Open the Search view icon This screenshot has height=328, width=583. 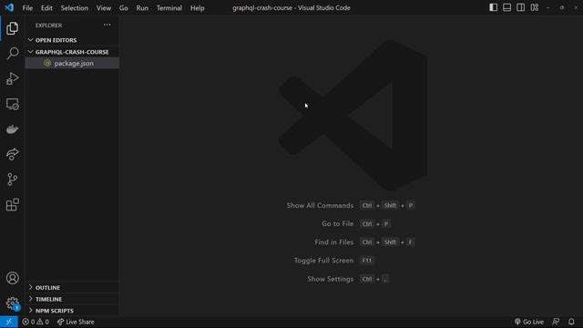pos(12,53)
